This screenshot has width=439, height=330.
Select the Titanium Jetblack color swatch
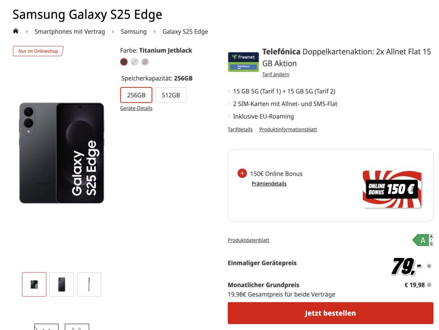point(124,62)
